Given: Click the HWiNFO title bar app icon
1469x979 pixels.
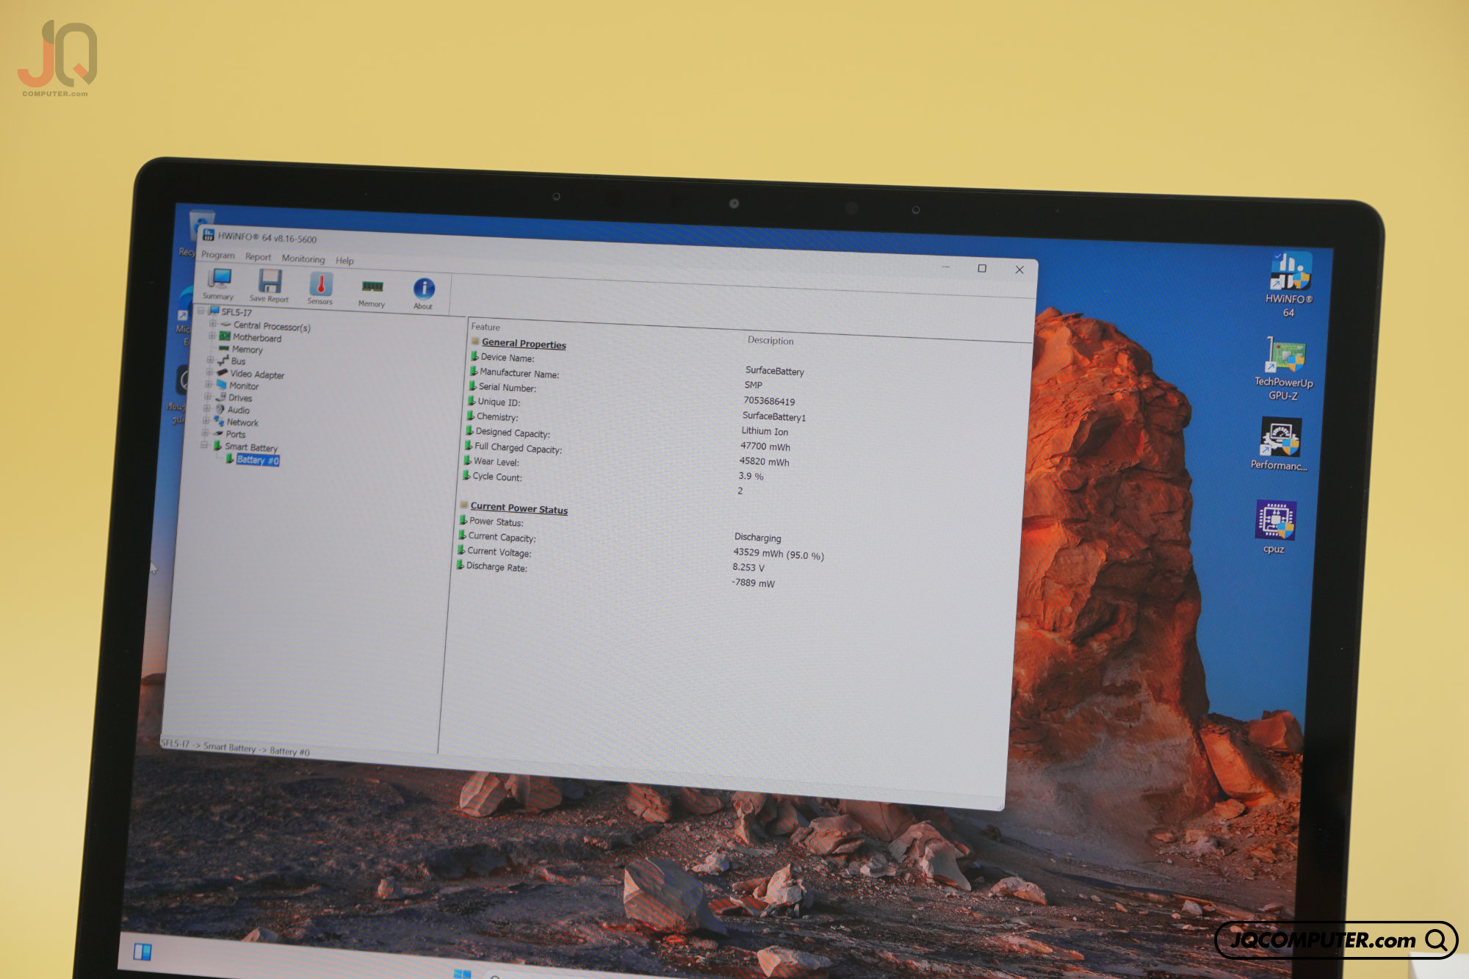Looking at the screenshot, I should (208, 235).
